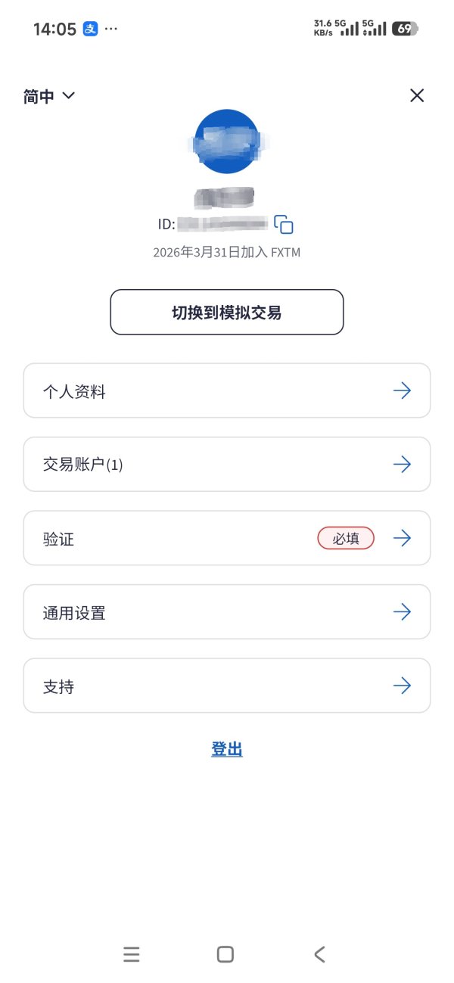Tap the arrow on 个人资料 row
Viewport: 454px width, 983px height.
tap(402, 390)
